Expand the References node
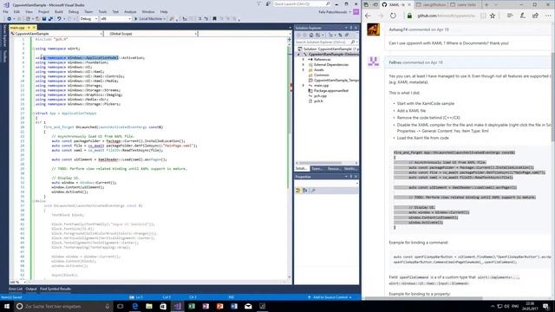This screenshot has height=312, width=555. (303, 60)
